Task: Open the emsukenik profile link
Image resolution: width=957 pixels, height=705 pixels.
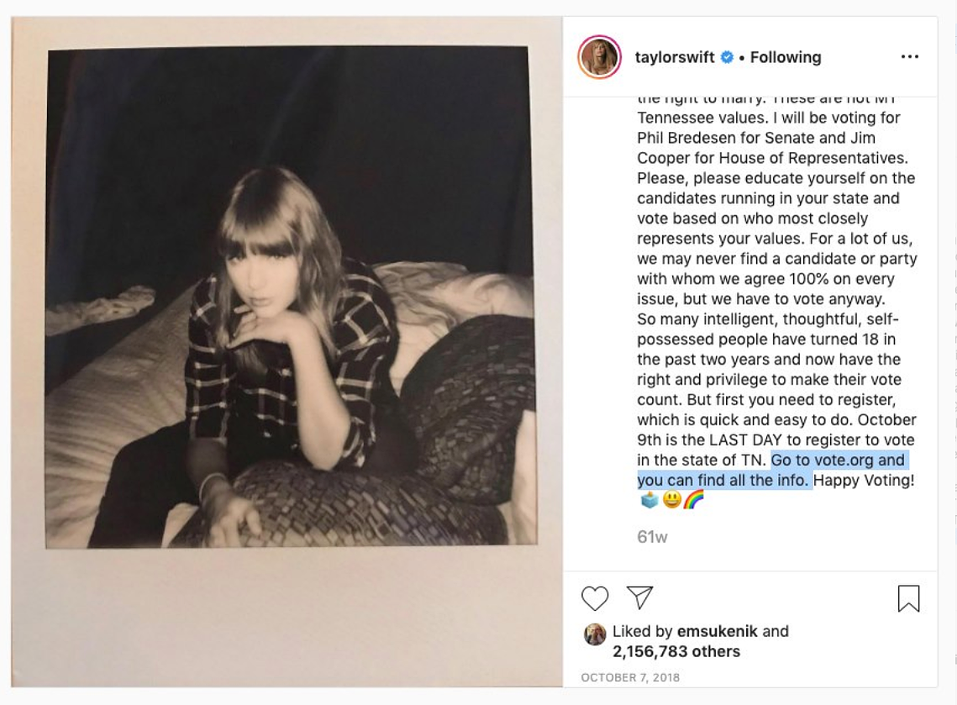Action: coord(718,631)
